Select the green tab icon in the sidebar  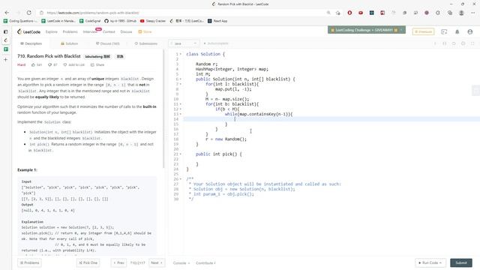click(x=6, y=49)
